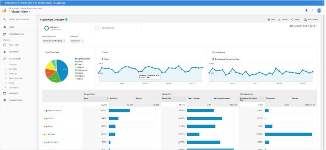The height and width of the screenshot is (150, 326).
Task: Click the Referral legend swatch in pie legend
Action: 76,67
